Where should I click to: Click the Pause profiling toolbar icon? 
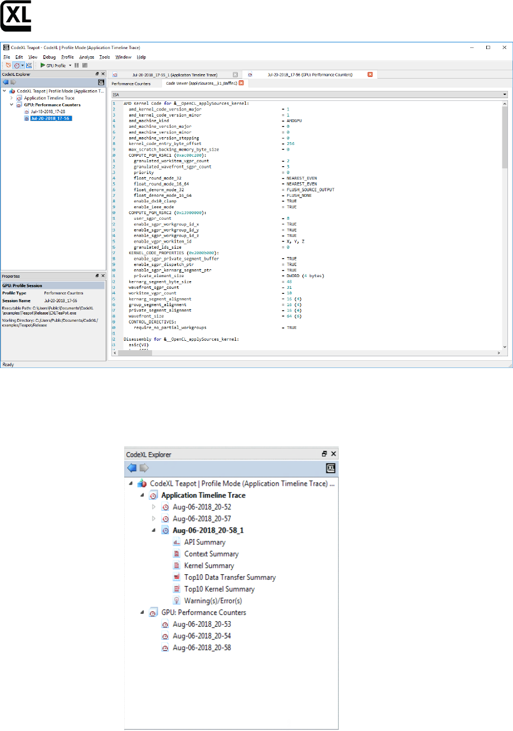click(77, 65)
